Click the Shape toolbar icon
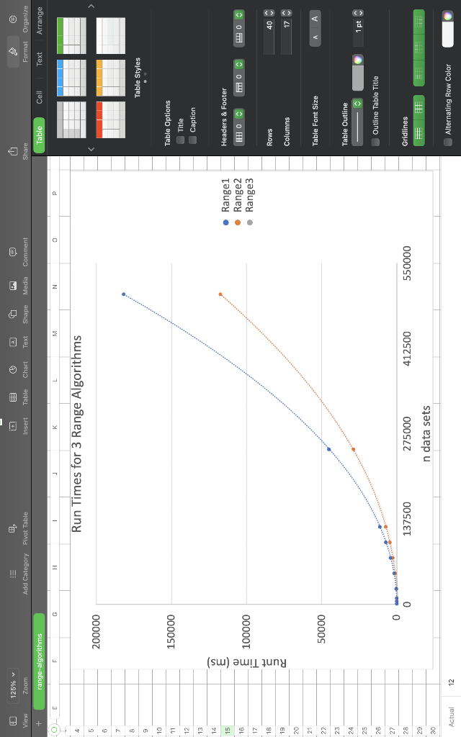This screenshot has width=461, height=737. point(13,314)
